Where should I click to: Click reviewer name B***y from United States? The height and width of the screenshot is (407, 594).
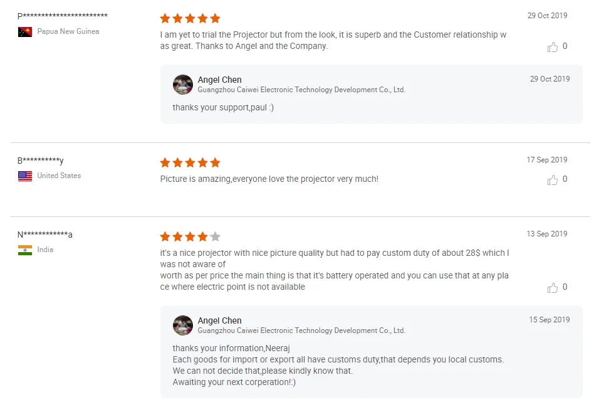point(41,161)
